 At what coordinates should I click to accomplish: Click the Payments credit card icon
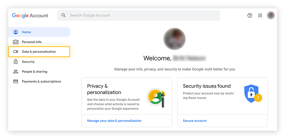pyautogui.click(x=16, y=81)
